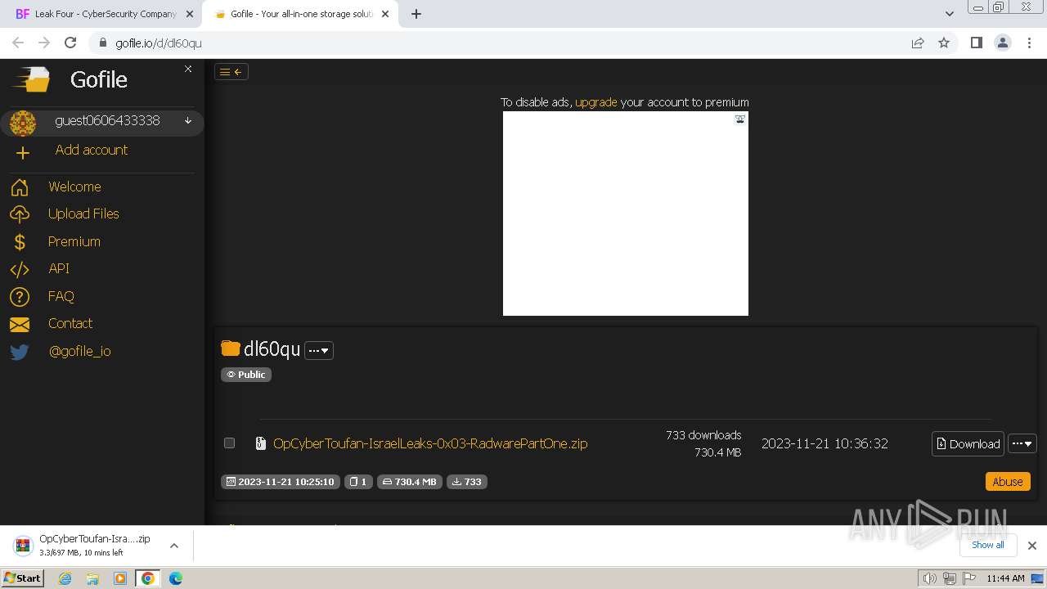Reload the current page
The width and height of the screenshot is (1047, 589).
click(x=70, y=43)
